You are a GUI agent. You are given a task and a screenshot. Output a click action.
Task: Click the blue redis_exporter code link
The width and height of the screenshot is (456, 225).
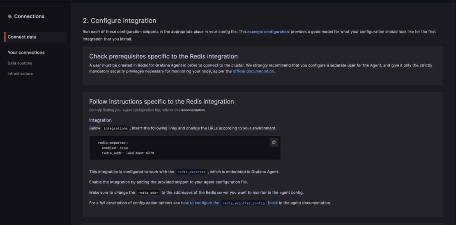tap(191, 172)
